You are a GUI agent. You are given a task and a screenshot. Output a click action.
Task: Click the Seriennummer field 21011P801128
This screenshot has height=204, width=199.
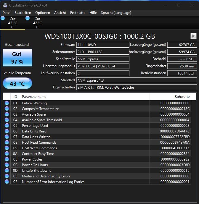pyautogui.click(x=103, y=52)
